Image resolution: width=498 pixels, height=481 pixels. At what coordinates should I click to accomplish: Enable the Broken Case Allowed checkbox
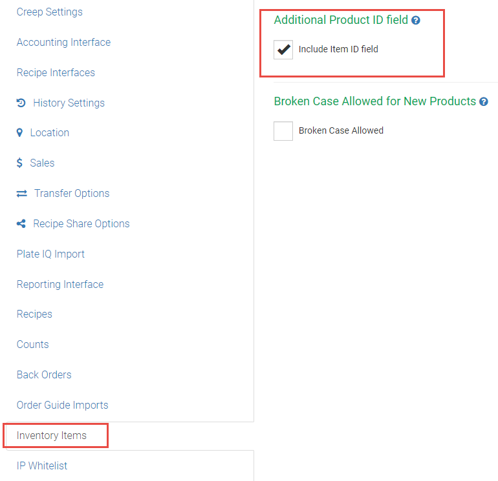pos(283,130)
